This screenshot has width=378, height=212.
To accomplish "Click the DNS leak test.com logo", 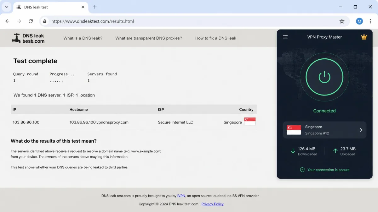I will pos(28,38).
